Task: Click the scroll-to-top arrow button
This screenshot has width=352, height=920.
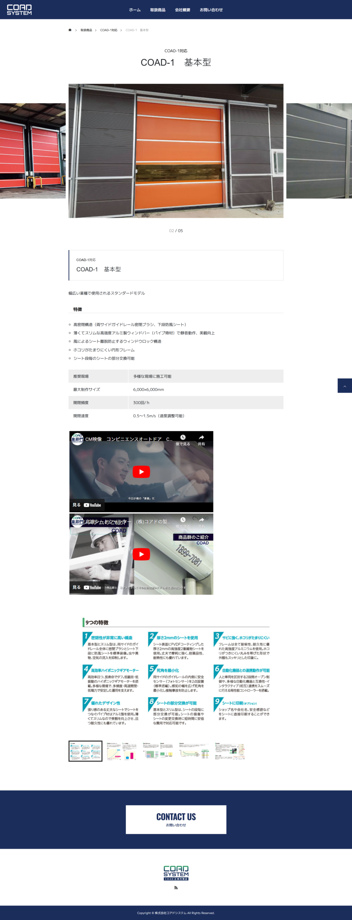Action: click(345, 386)
